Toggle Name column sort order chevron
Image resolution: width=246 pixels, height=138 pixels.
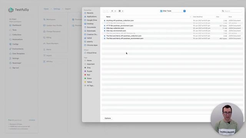[x=190, y=17]
